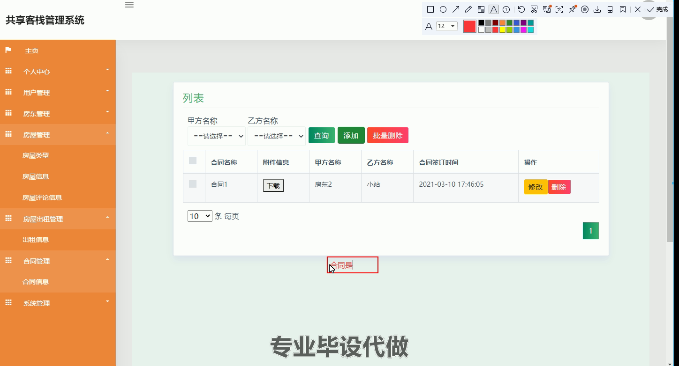Save the screenshot with download icon
The width and height of the screenshot is (679, 366).
coord(597,9)
